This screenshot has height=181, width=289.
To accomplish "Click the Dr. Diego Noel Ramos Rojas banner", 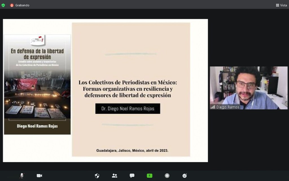I will [x=128, y=109].
